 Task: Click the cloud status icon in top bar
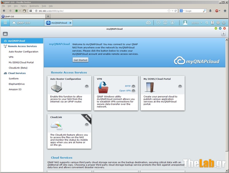pos(148,23)
